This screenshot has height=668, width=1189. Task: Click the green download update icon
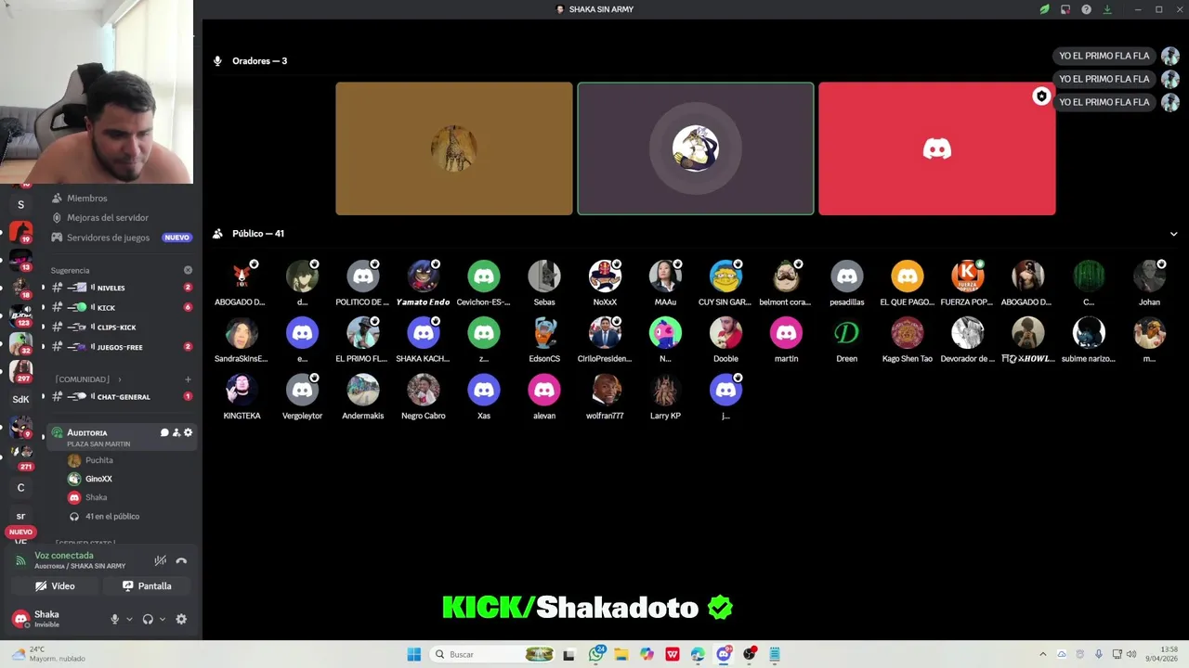(1107, 9)
